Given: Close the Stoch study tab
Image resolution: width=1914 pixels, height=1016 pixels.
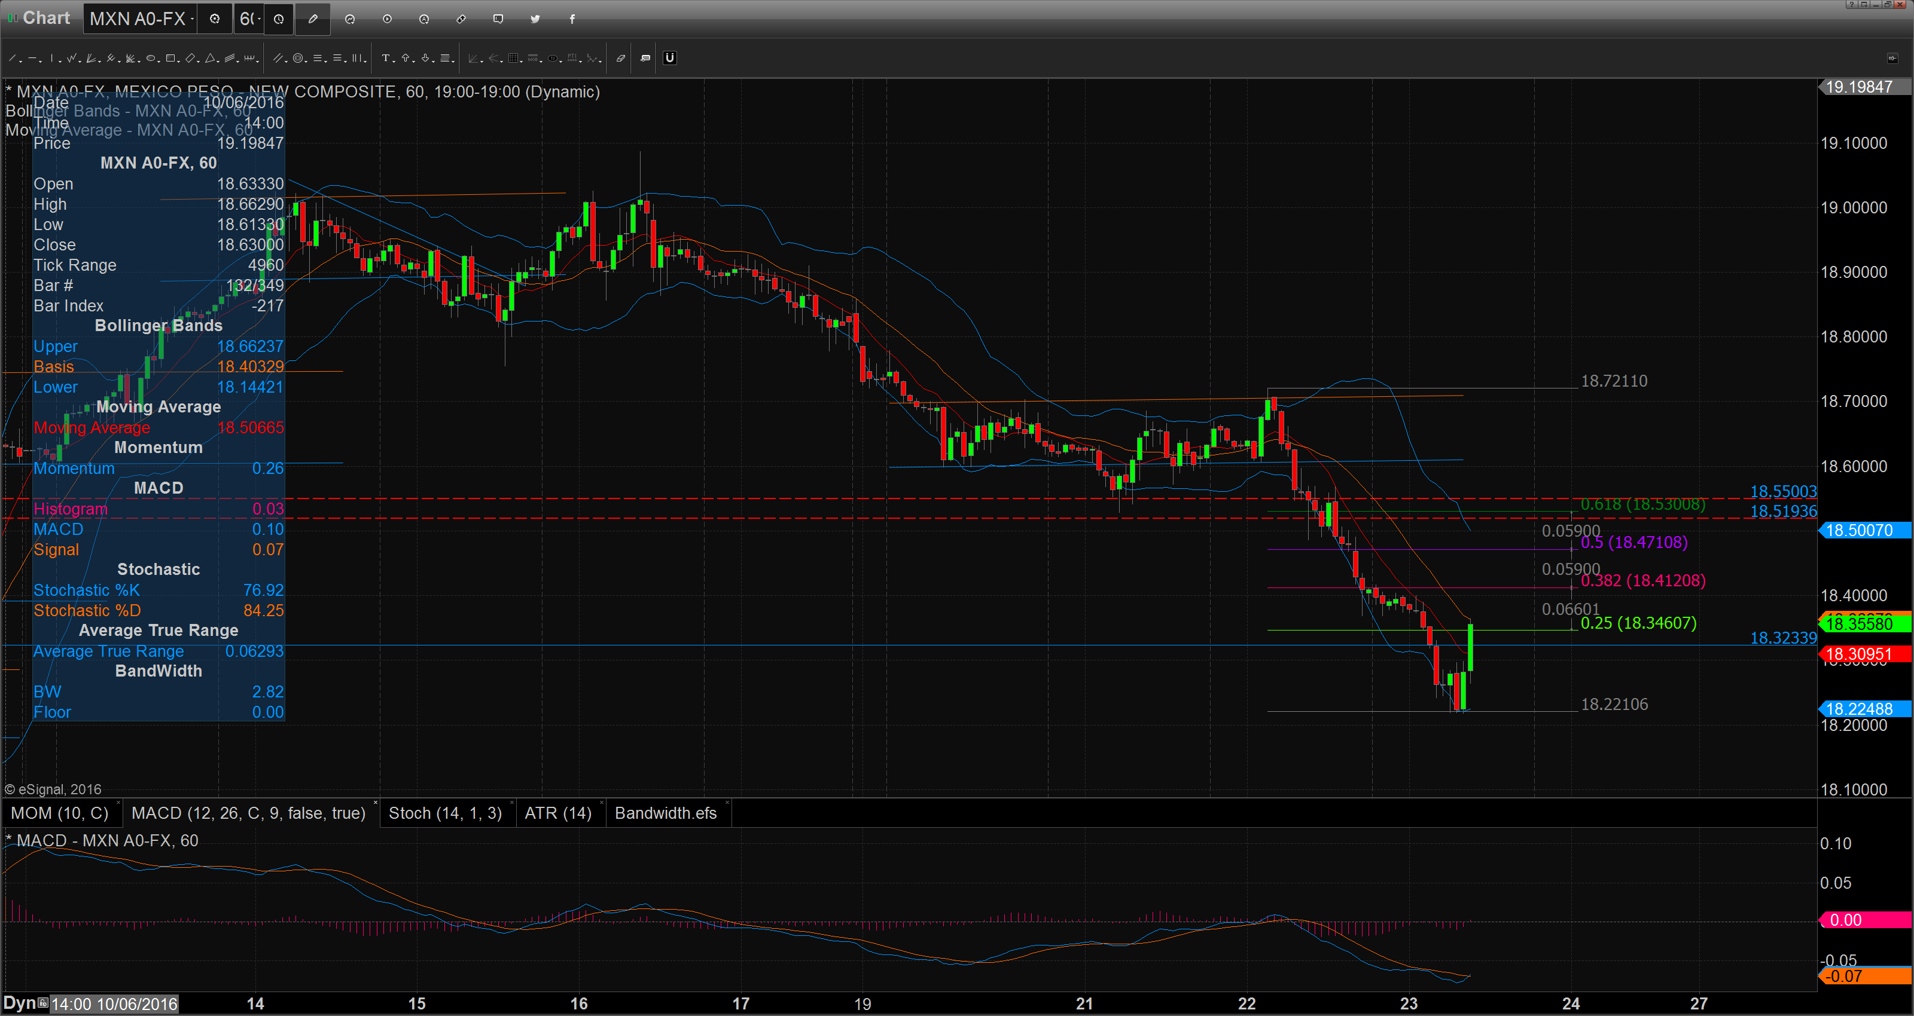Looking at the screenshot, I should point(512,803).
